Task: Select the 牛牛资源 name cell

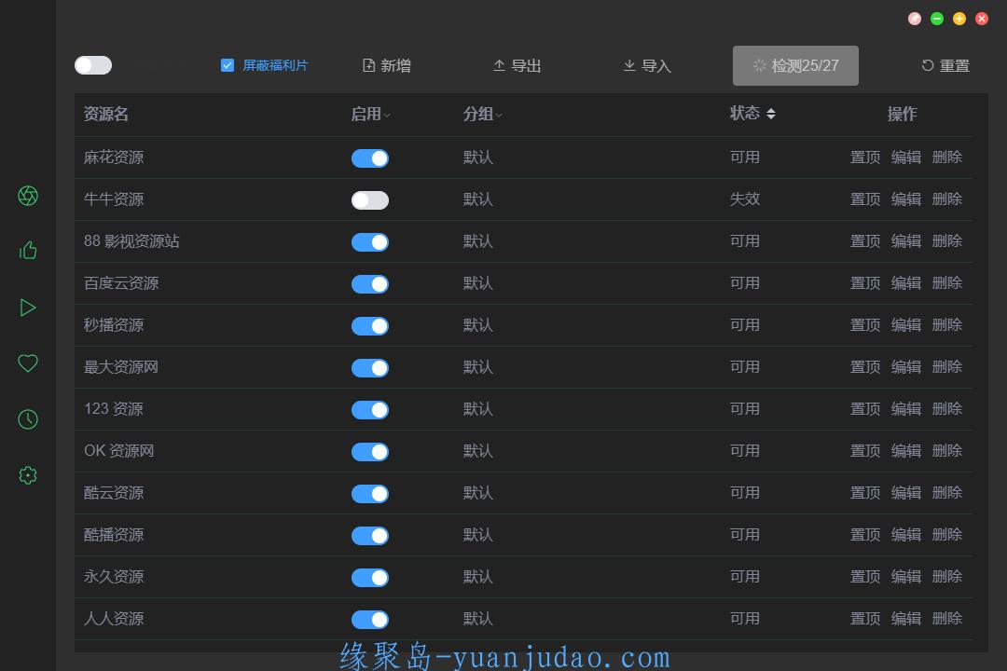Action: (114, 199)
